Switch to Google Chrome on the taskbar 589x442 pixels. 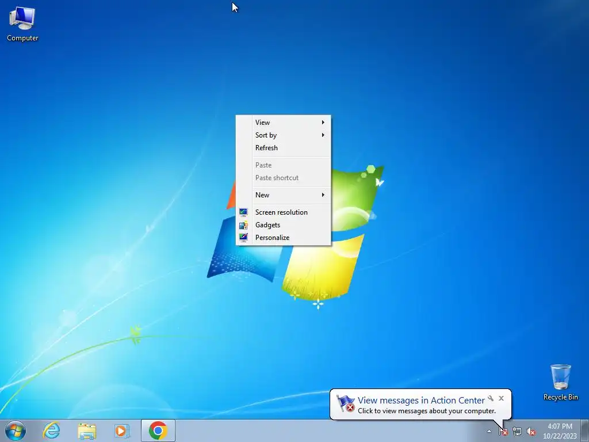pos(158,430)
